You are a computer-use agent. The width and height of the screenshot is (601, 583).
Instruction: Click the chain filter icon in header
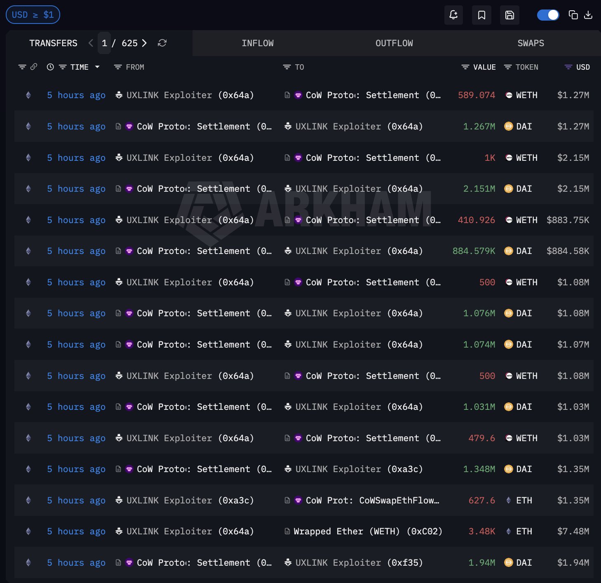(x=22, y=67)
